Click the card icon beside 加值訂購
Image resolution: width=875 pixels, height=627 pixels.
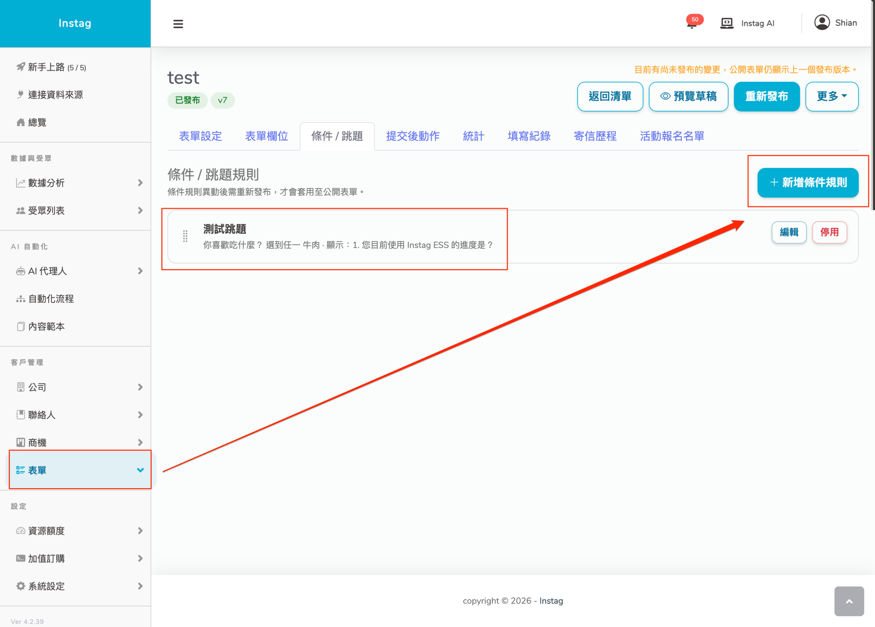(x=21, y=558)
